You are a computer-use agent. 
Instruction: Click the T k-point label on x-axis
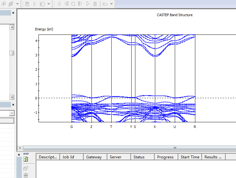click(x=111, y=127)
